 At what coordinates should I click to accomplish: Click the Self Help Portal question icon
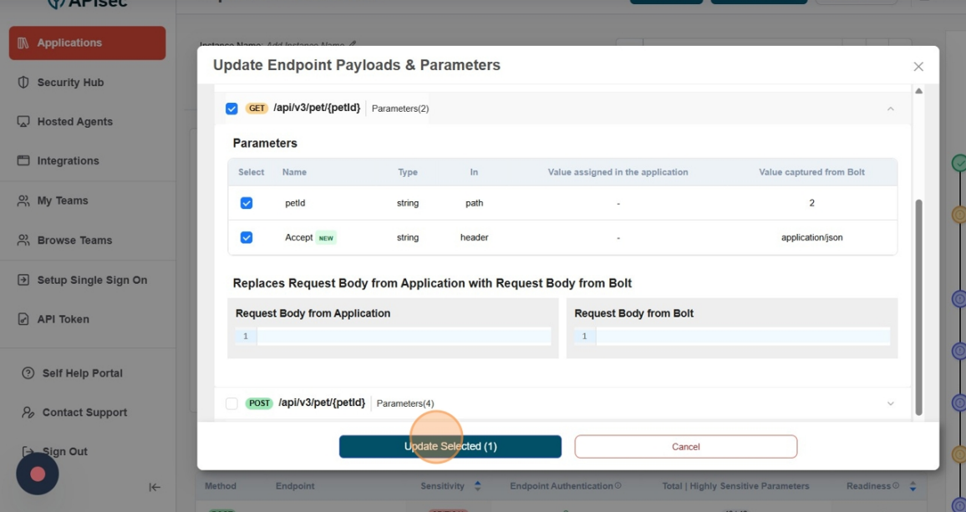click(28, 373)
